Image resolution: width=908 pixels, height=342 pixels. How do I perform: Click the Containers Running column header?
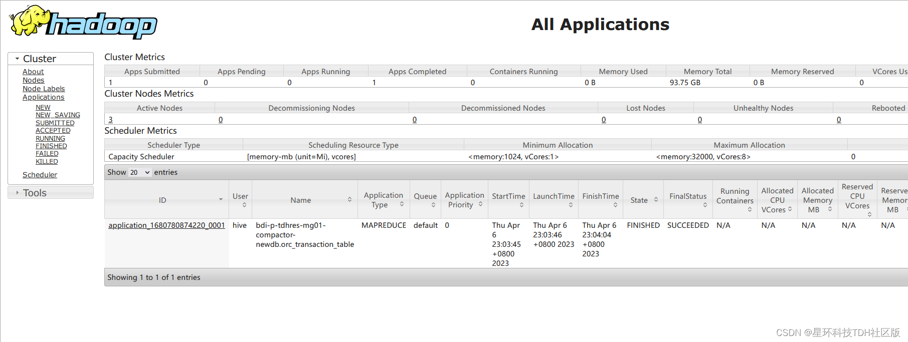523,72
